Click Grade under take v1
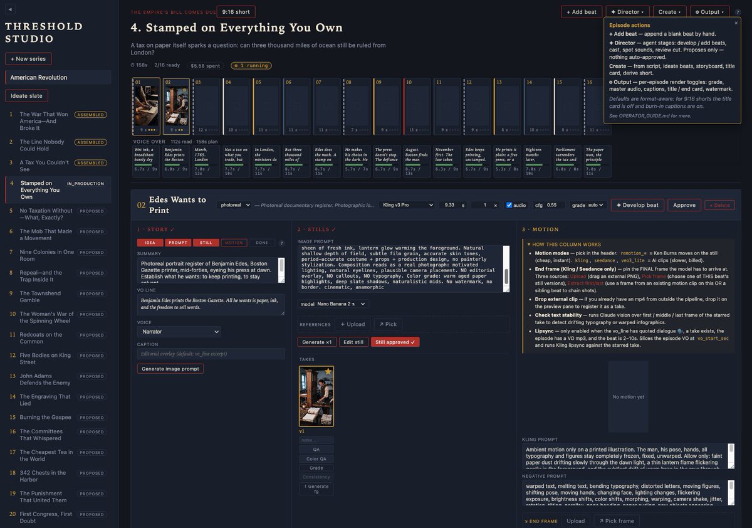This screenshot has width=752, height=528. click(x=316, y=468)
